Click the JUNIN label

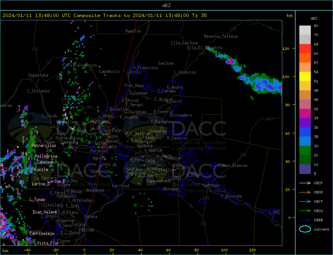coord(149,161)
